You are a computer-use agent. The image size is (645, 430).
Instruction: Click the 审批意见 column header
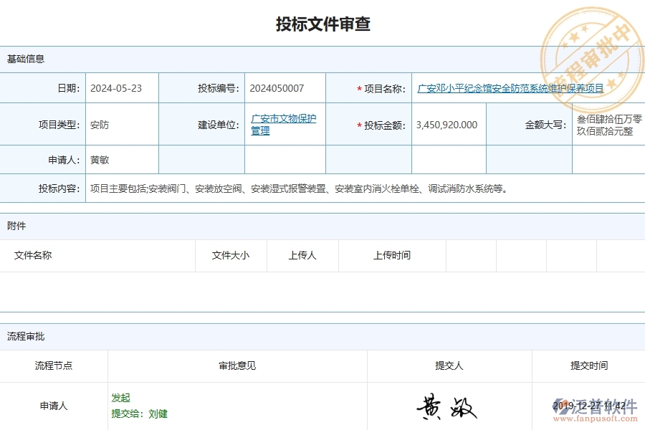click(236, 365)
